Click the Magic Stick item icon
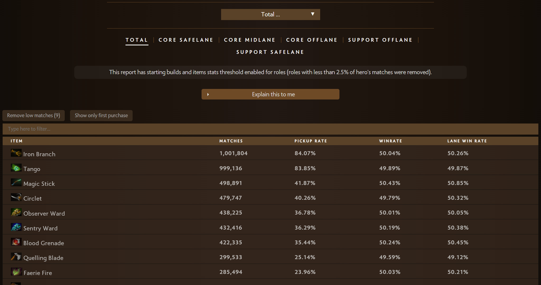 click(x=16, y=183)
